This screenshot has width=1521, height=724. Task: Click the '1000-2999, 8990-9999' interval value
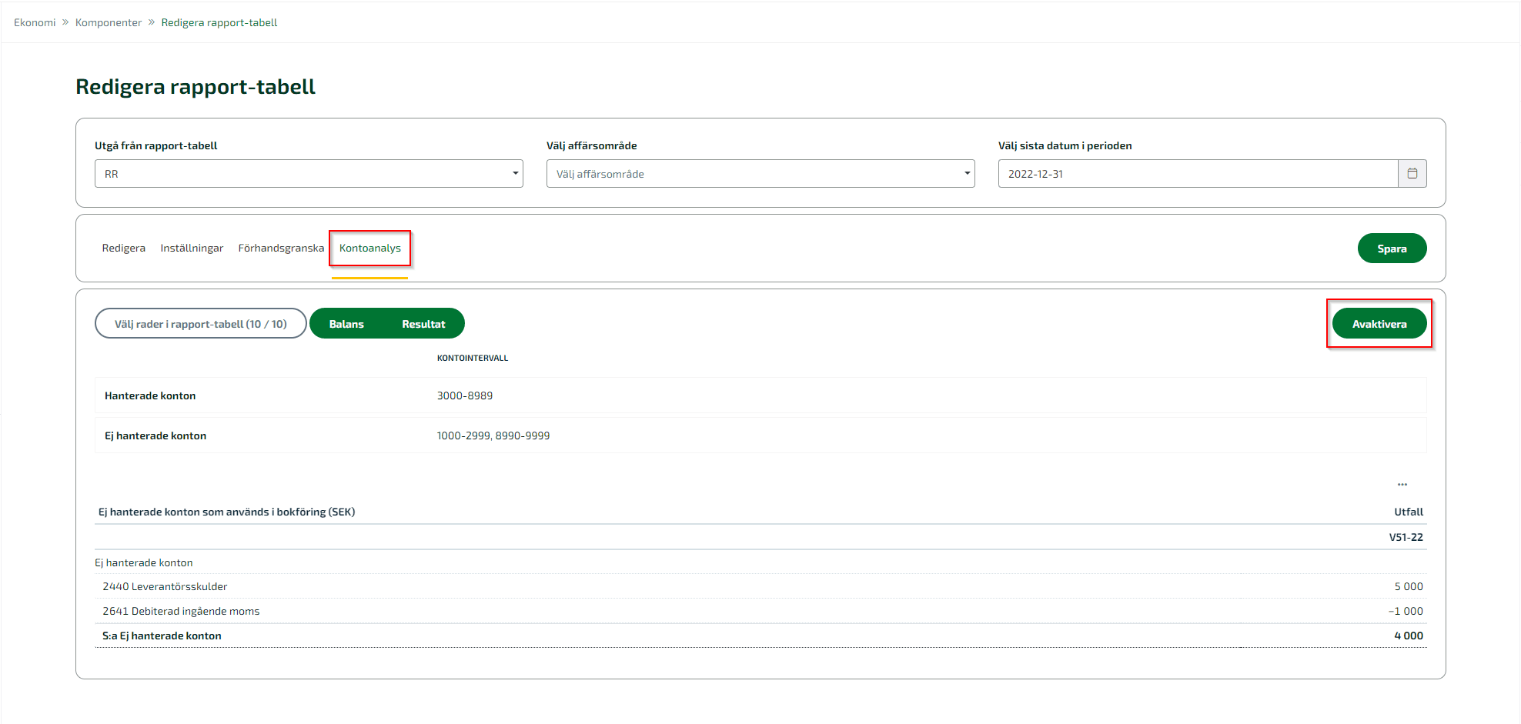point(493,435)
